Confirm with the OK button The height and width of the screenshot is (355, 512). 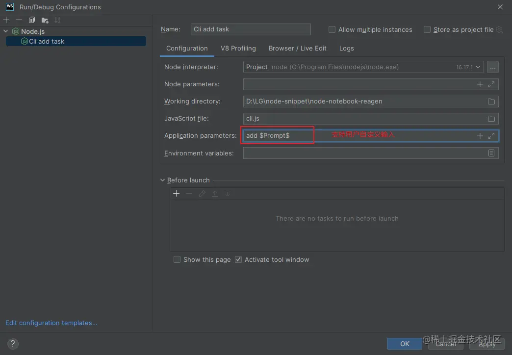point(404,344)
